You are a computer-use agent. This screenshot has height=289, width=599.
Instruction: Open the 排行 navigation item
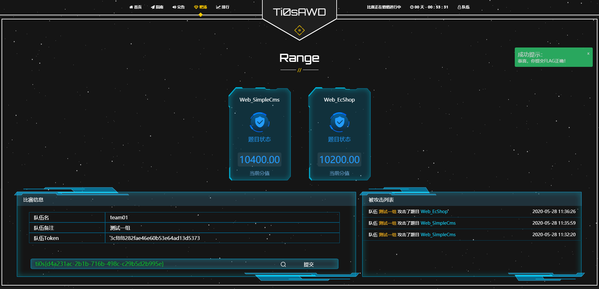coord(223,7)
